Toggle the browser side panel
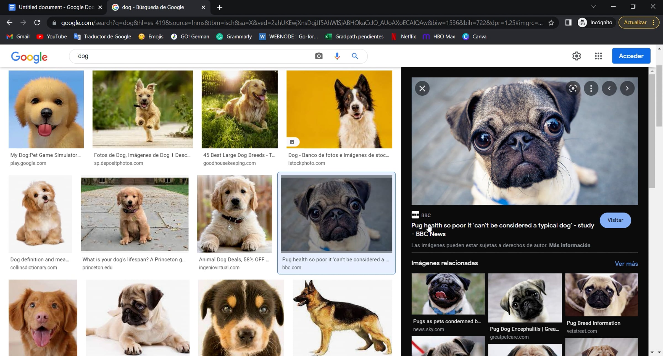This screenshot has width=663, height=356. click(568, 23)
